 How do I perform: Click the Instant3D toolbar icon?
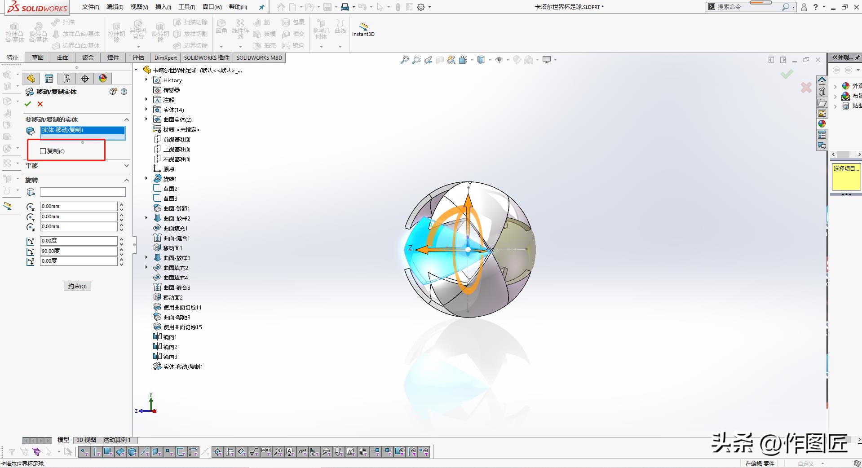363,29
